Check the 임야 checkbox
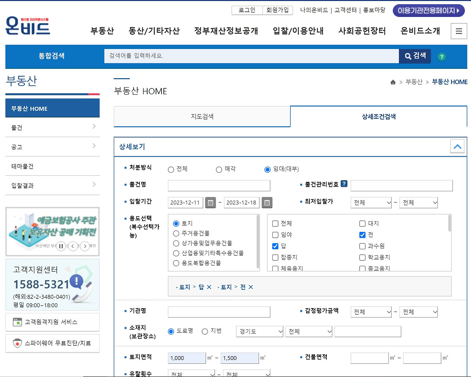Viewport: 471px width, 377px height. 275,235
